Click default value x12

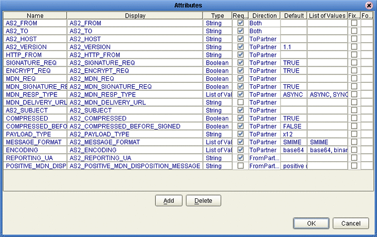(294, 134)
